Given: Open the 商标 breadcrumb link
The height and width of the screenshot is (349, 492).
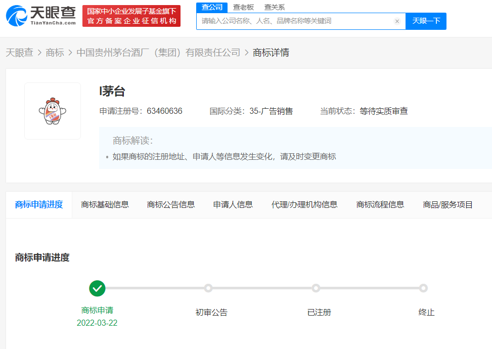Looking at the screenshot, I should (55, 53).
